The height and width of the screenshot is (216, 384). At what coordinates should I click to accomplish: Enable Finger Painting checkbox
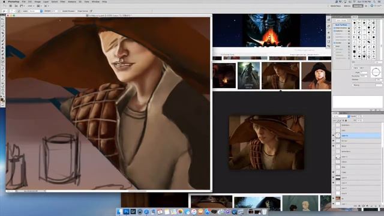click(x=76, y=11)
